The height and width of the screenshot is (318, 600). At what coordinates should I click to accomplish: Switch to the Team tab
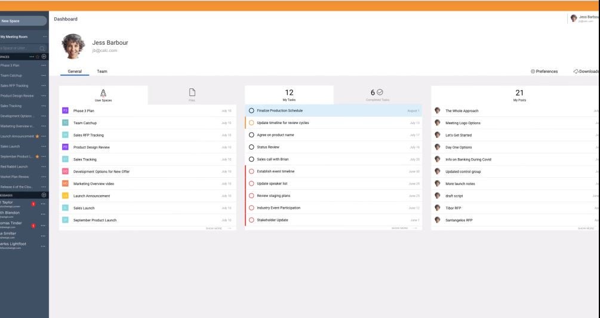(102, 72)
